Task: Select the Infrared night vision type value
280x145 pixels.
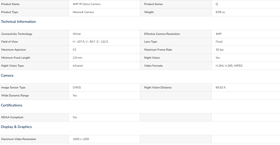Action: pos(77,66)
